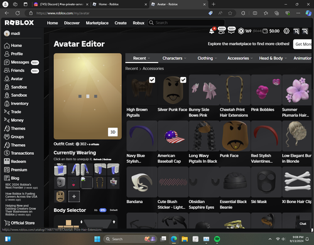314x245 pixels.
Task: Click the Get More button
Action: 303,44
